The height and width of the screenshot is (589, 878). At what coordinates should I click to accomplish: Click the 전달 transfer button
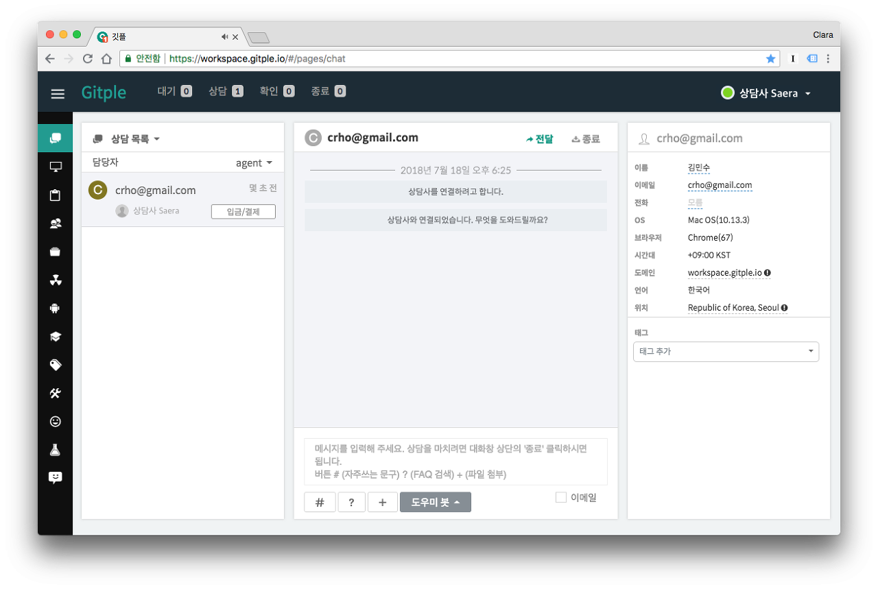[x=540, y=138]
